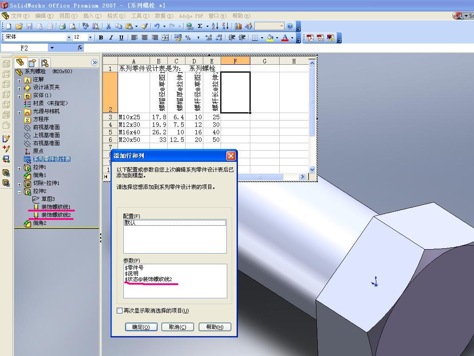The width and height of the screenshot is (474, 356).
Task: Click the 取消(C) button in dialog
Action: (x=178, y=327)
